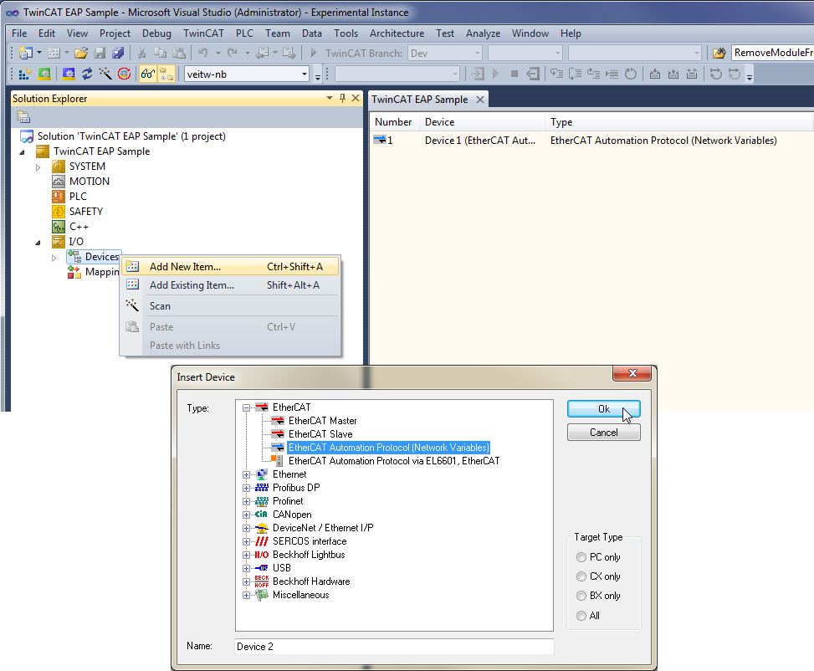The width and height of the screenshot is (814, 671).
Task: Expand the Beckhoff Hardware node
Action: point(247,581)
